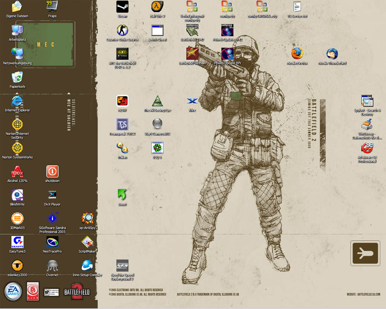Select the Start GamersIRC icon
Image resolution: width=386 pixels, height=309 pixels.
pos(157,124)
